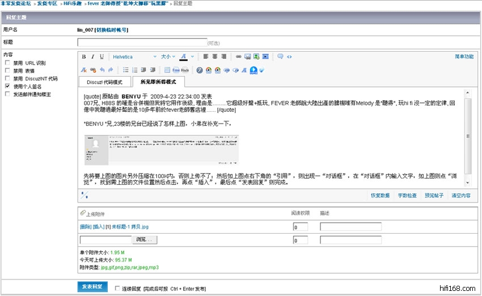Uncheck the 使用个人签名 checkbox
Screen dimensions: 482x296
click(7, 87)
